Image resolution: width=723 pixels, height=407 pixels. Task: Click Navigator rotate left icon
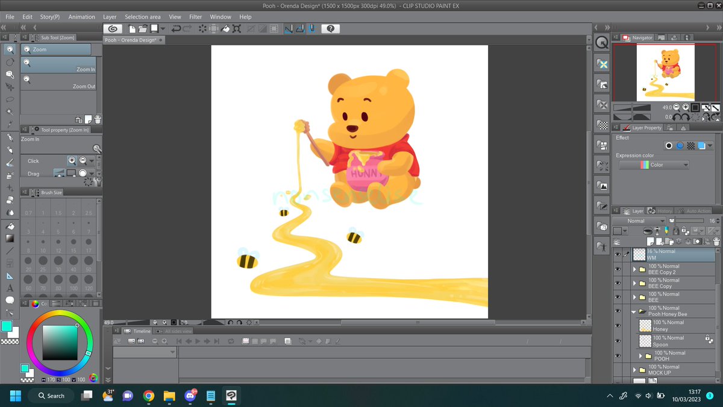[x=678, y=117]
